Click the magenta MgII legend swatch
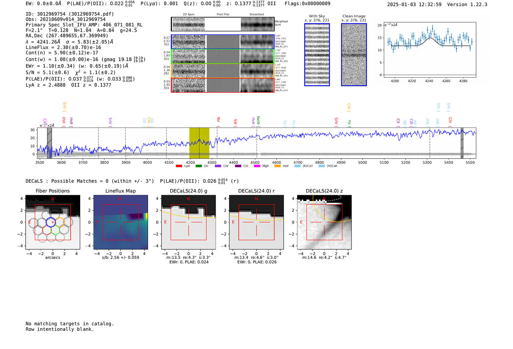This screenshot has width=513, height=349. [x=257, y=166]
